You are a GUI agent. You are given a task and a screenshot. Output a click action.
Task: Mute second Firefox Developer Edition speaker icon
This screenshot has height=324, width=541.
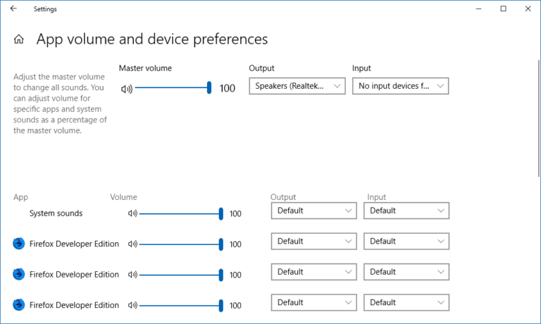tap(132, 275)
